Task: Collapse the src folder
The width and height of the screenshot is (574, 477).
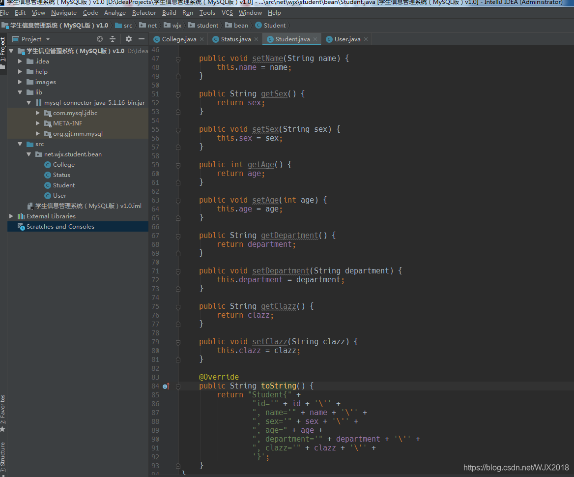Action: [20, 144]
